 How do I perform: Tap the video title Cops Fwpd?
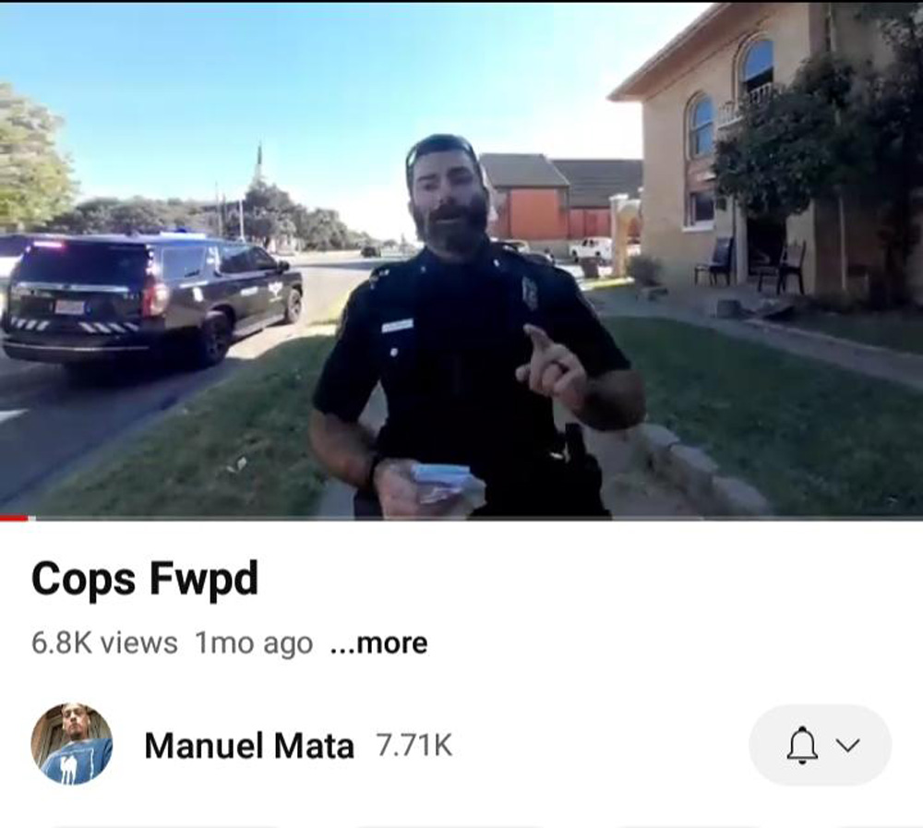point(145,579)
